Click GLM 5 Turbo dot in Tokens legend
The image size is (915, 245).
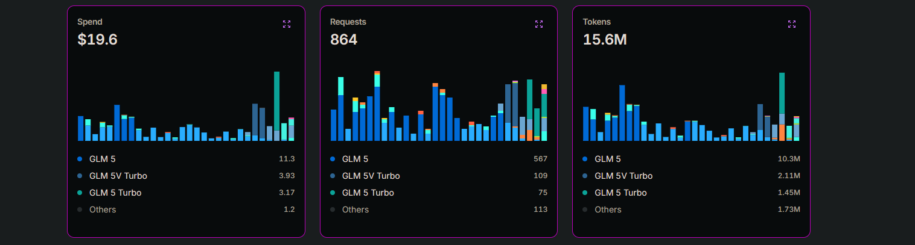click(x=585, y=193)
